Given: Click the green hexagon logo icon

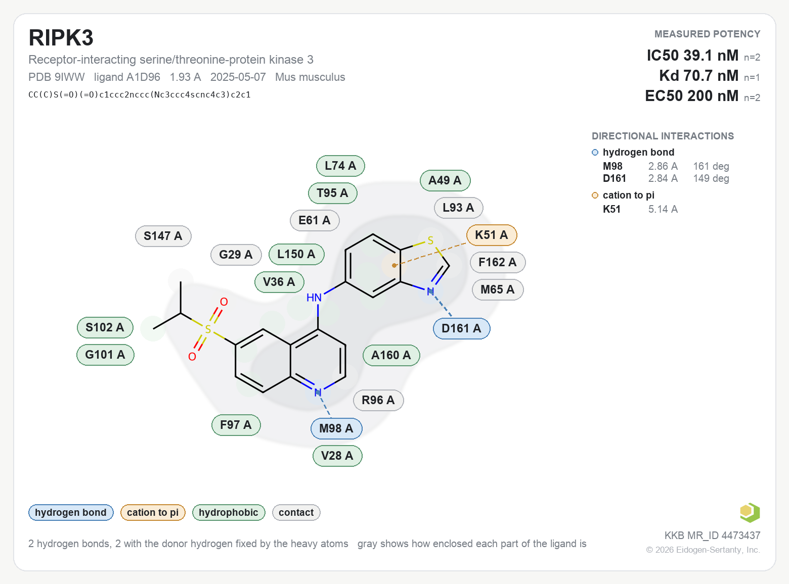Looking at the screenshot, I should coord(750,512).
